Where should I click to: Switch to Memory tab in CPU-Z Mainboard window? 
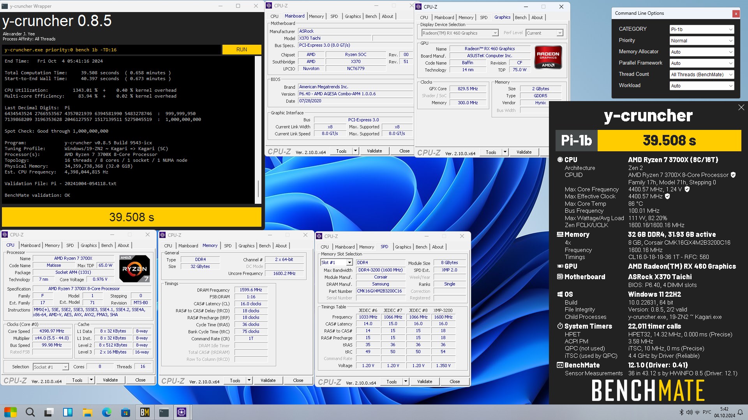coord(316,16)
